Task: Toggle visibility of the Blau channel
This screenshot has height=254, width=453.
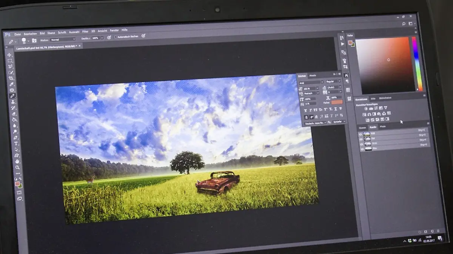Action: point(362,149)
